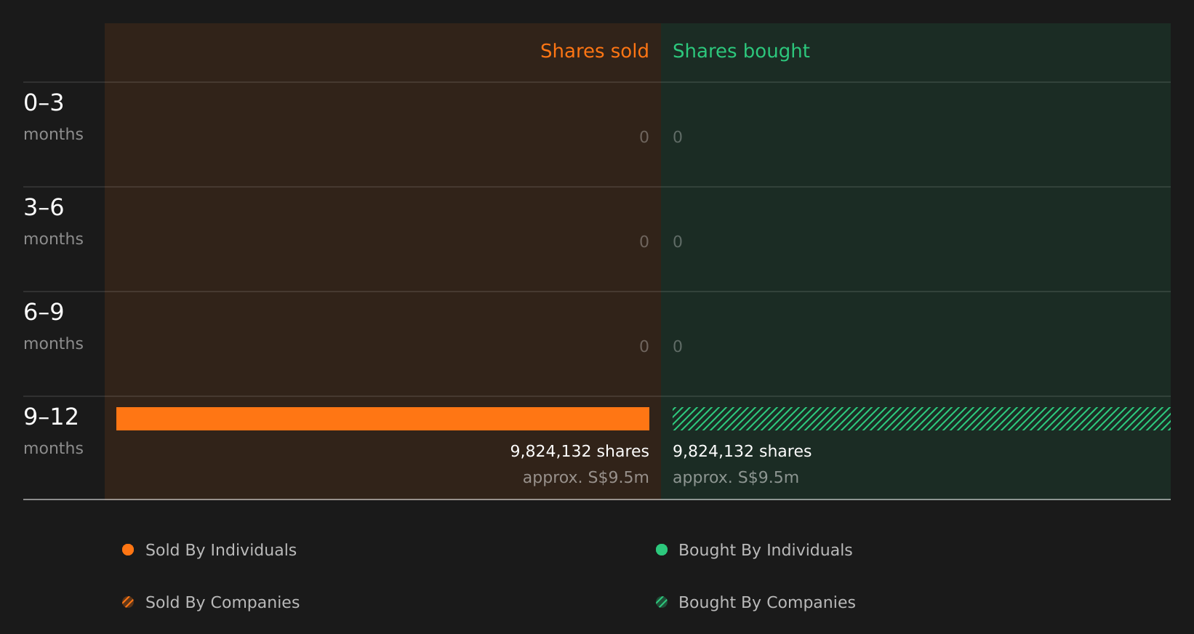Screen dimensions: 1194x634
Task: Click approx. S$9.5m under shares sold
Action: click(585, 478)
